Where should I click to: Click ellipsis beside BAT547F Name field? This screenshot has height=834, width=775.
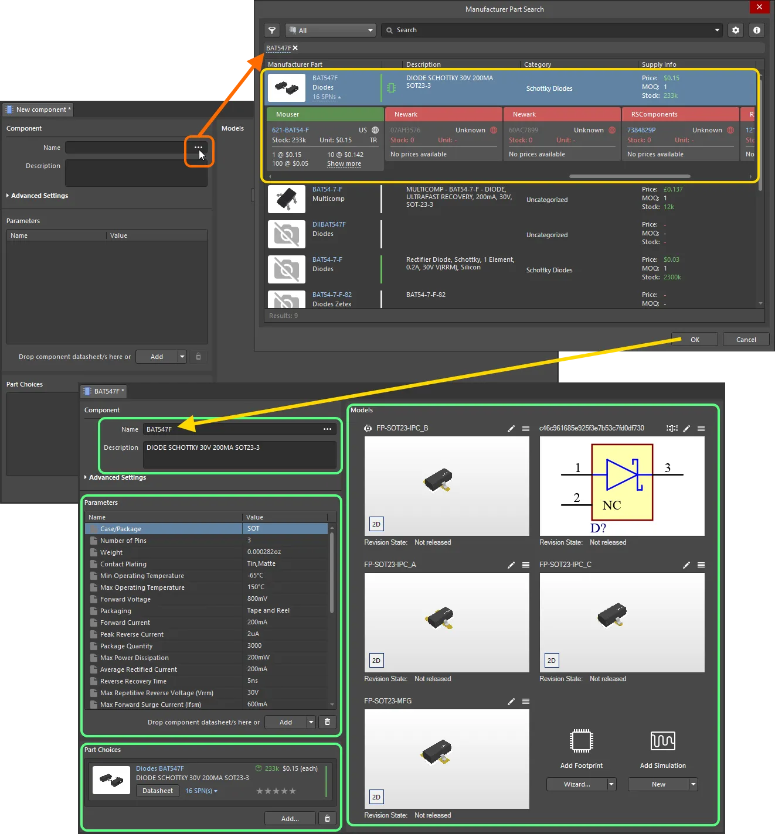tap(327, 429)
